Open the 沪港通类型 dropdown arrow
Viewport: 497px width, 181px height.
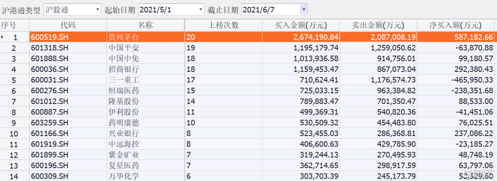point(98,10)
